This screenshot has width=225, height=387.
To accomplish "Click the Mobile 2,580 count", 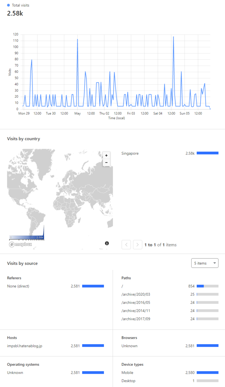I will click(190, 372).
